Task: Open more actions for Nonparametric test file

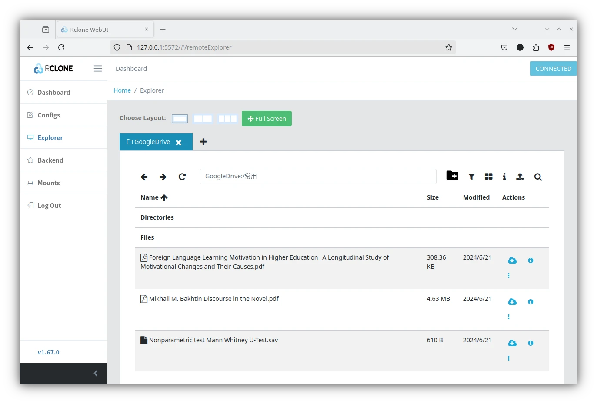Action: (509, 358)
